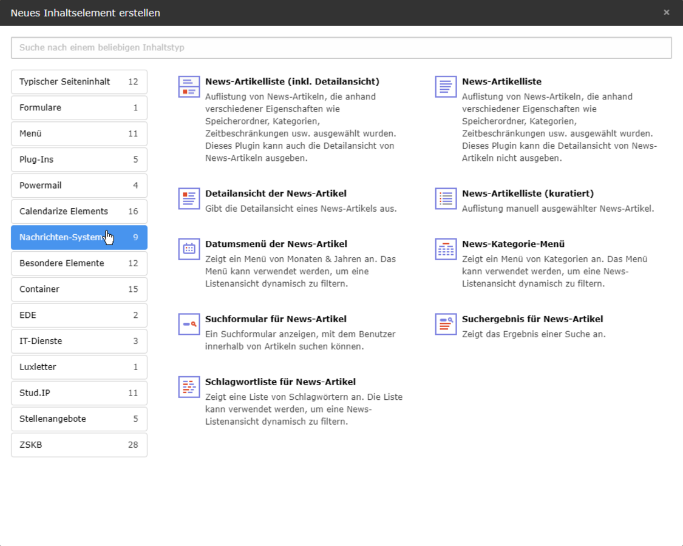The width and height of the screenshot is (683, 546).
Task: Click the Datumsmenü calendar icon
Action: [x=189, y=249]
